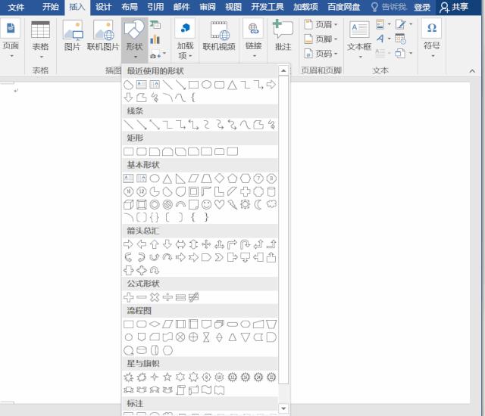Select the right arrow in recently used shapes
This screenshot has width=485, height=416.
pos(271,85)
